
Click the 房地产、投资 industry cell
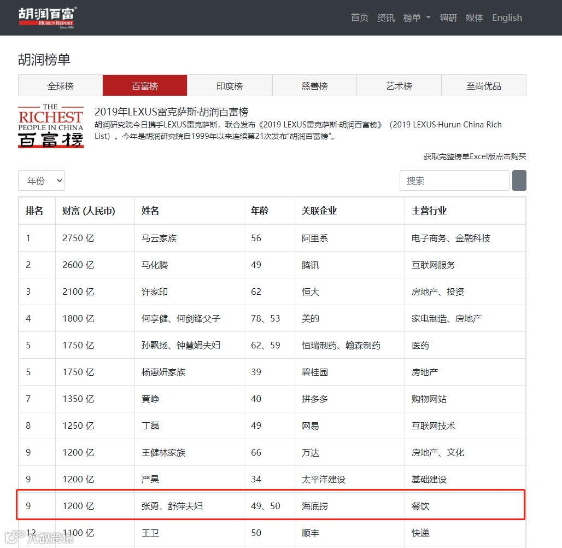(x=438, y=292)
